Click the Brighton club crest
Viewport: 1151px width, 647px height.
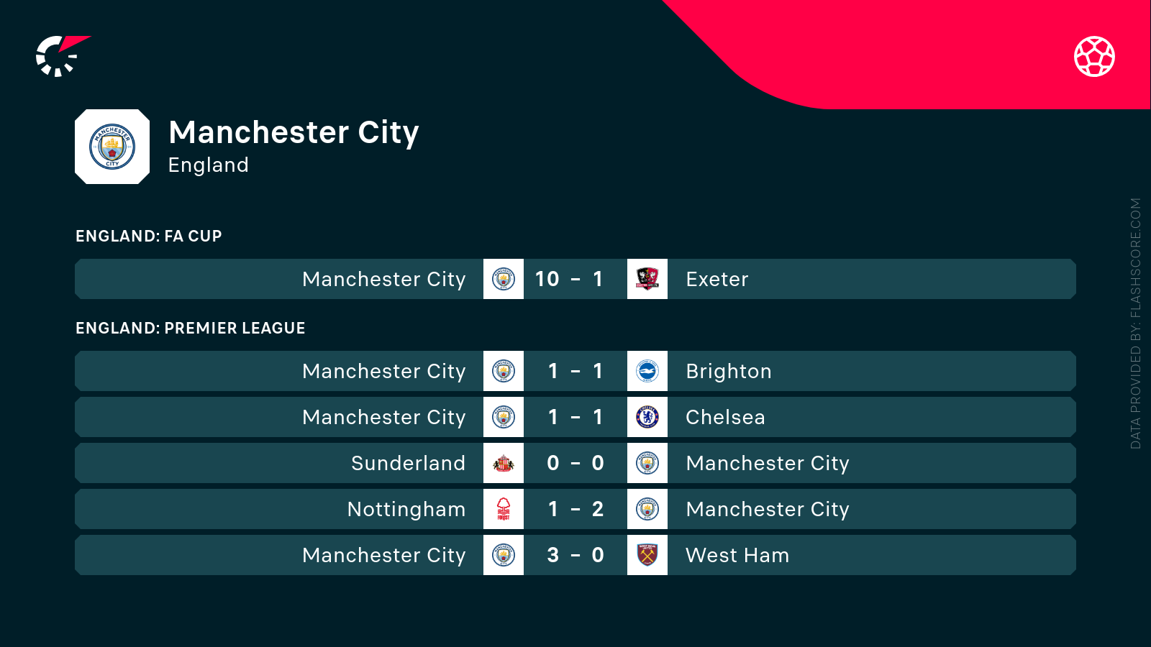(647, 371)
